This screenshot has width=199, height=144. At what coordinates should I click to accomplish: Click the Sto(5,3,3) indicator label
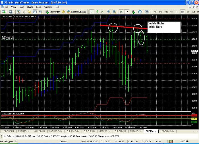tap(13, 114)
